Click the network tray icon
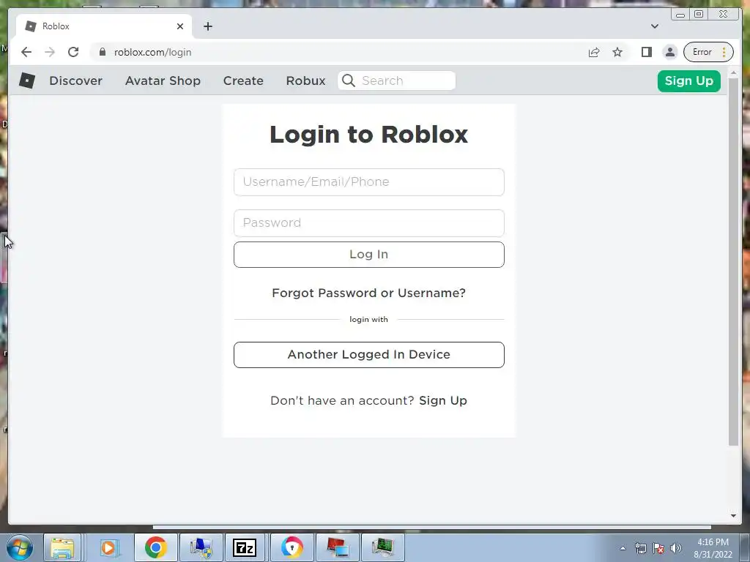Viewport: 750px width, 562px height. pos(640,548)
